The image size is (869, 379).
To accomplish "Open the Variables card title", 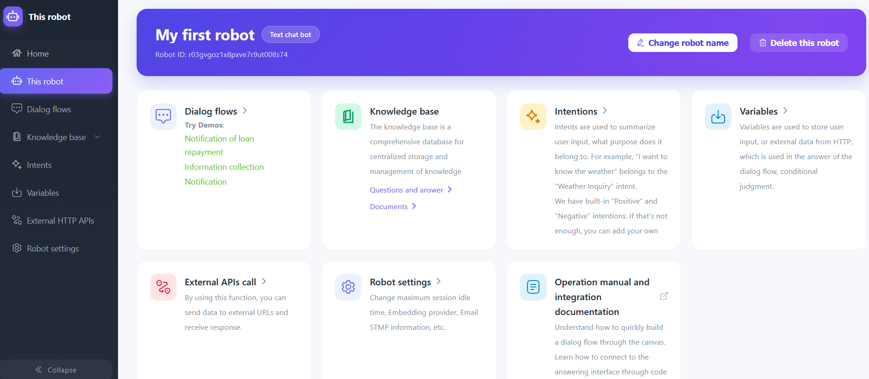I will coord(758,111).
